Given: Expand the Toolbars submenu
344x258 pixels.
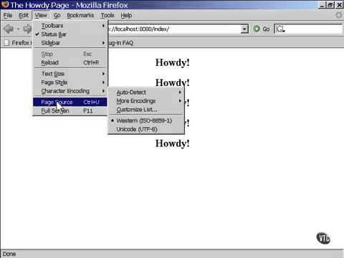Looking at the screenshot, I should pyautogui.click(x=70, y=26).
